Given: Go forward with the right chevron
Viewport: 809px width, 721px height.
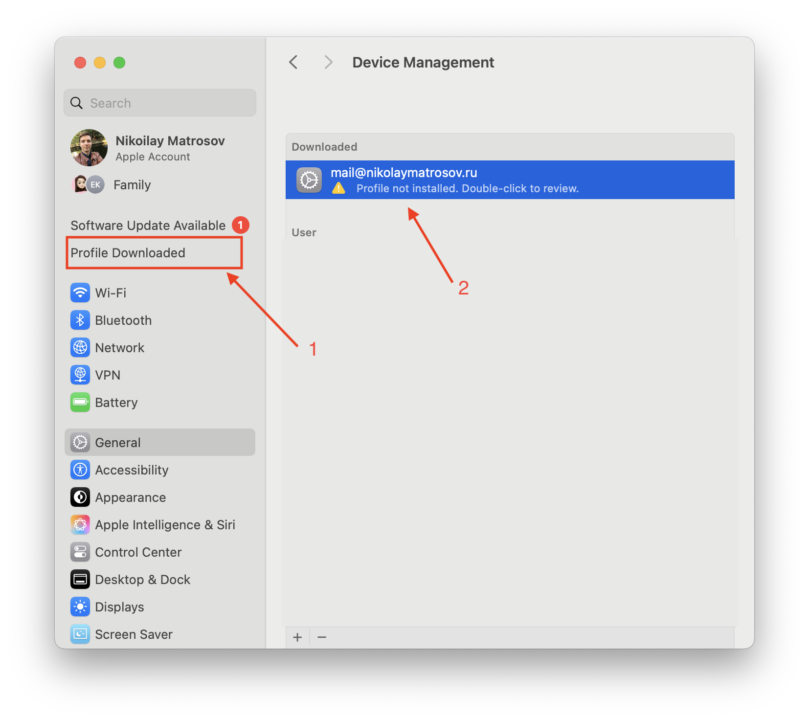Looking at the screenshot, I should click(328, 63).
